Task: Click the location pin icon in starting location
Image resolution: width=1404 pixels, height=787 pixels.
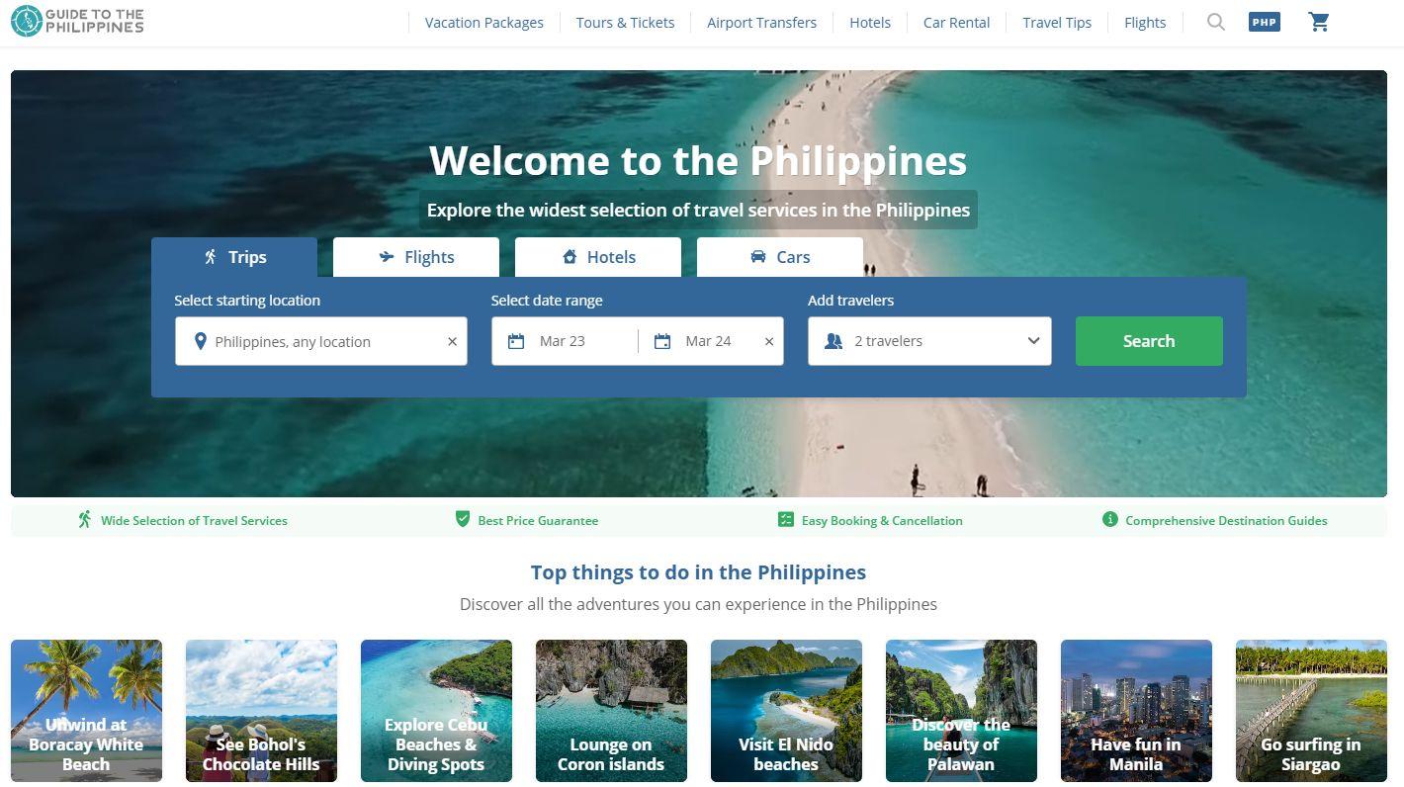Action: [200, 341]
